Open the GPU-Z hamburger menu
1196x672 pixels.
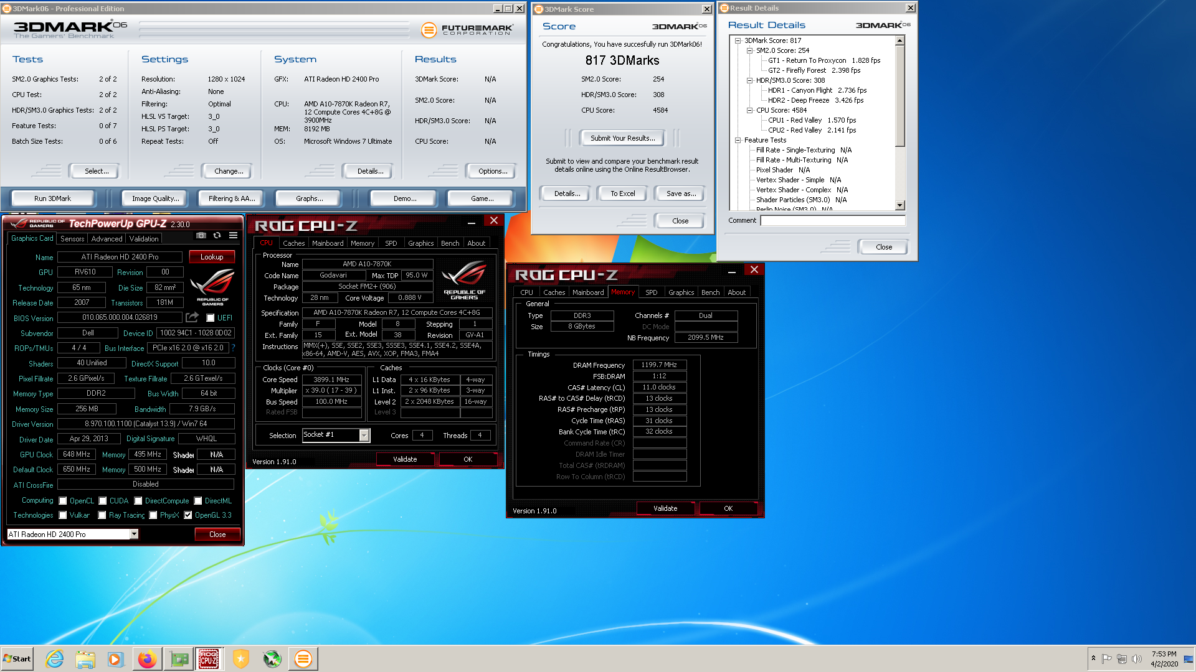233,236
